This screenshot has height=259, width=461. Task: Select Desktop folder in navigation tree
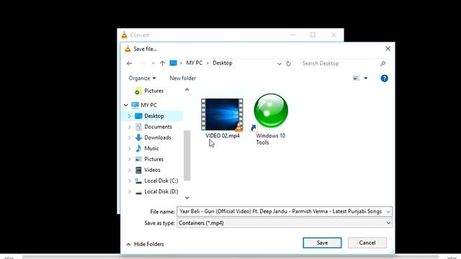click(x=149, y=116)
